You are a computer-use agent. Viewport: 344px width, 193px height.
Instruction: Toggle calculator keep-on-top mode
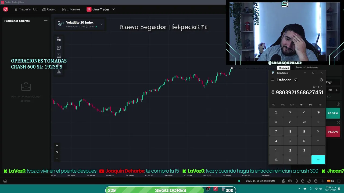(x=296, y=80)
